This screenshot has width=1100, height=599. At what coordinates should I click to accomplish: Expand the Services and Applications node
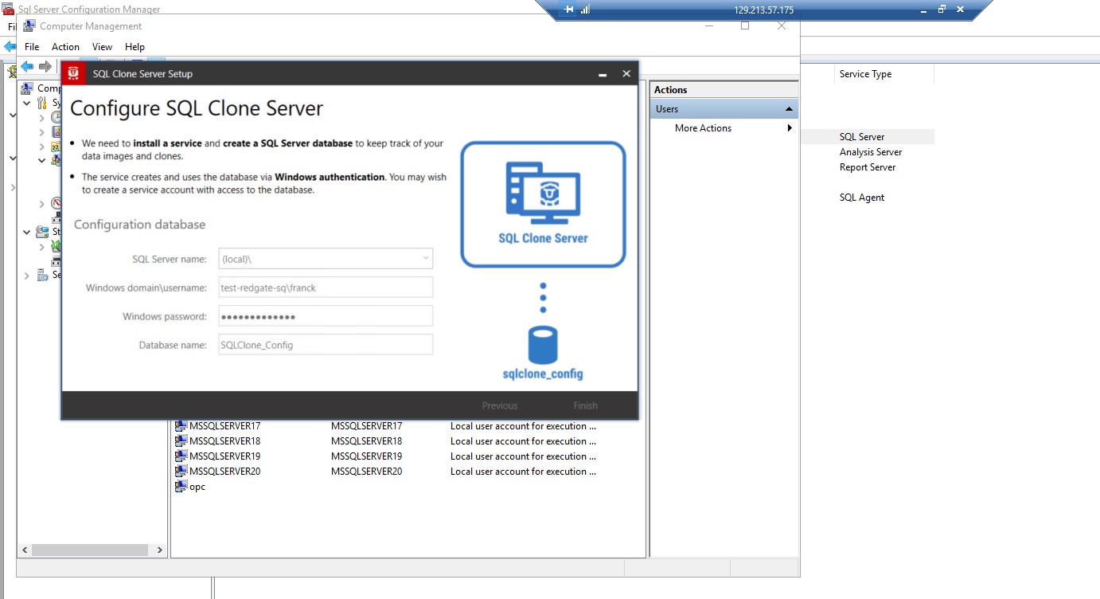coord(26,276)
